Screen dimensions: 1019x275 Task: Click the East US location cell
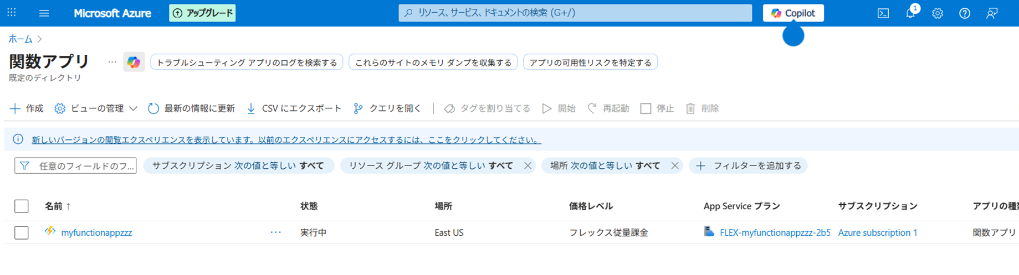tap(449, 233)
